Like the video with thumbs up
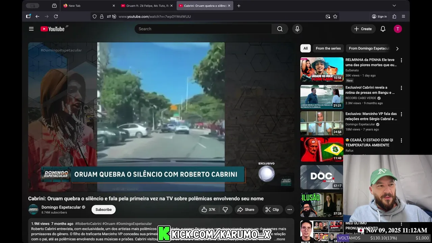Viewport: 432px width, 243px height. 208,210
